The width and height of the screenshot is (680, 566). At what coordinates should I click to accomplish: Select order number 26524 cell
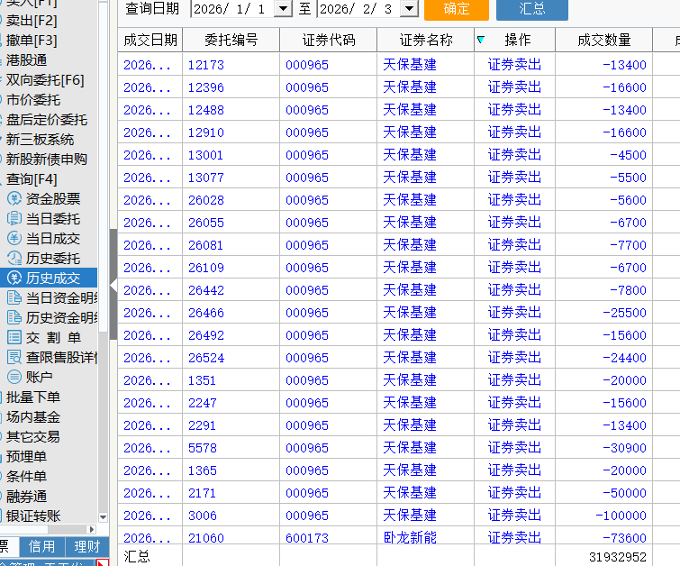pyautogui.click(x=231, y=358)
